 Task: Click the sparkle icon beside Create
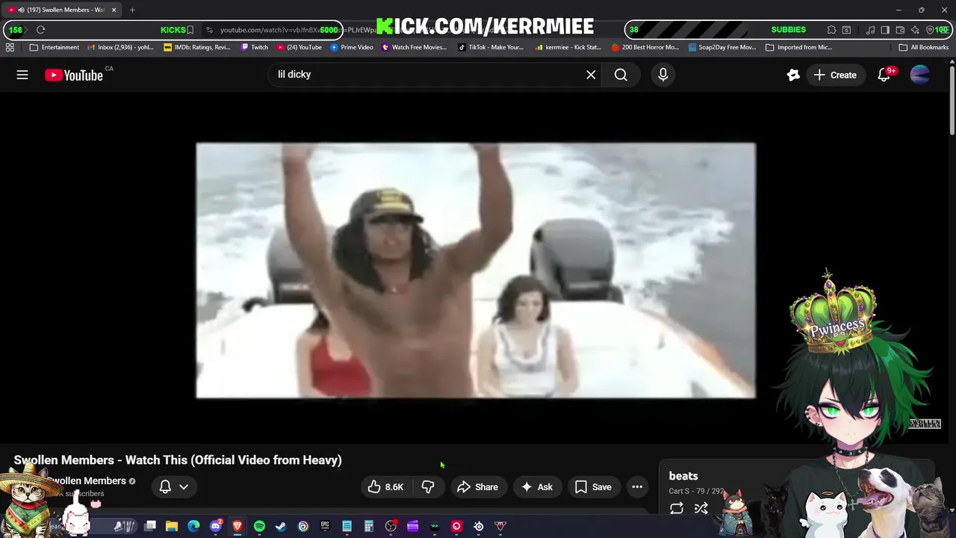click(x=793, y=75)
